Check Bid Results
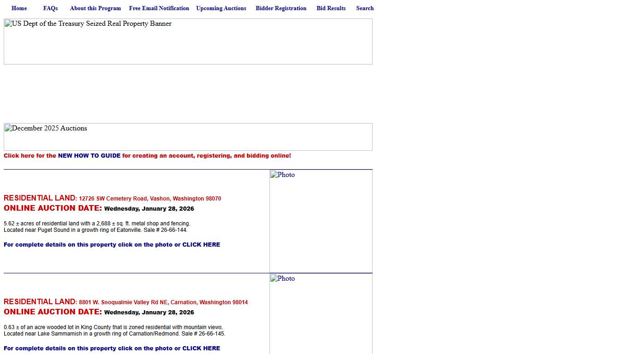 tap(331, 8)
